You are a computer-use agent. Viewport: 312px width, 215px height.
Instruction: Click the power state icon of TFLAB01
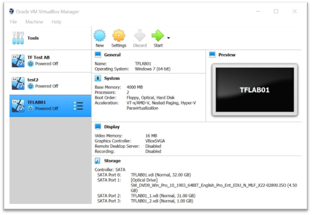pos(31,109)
